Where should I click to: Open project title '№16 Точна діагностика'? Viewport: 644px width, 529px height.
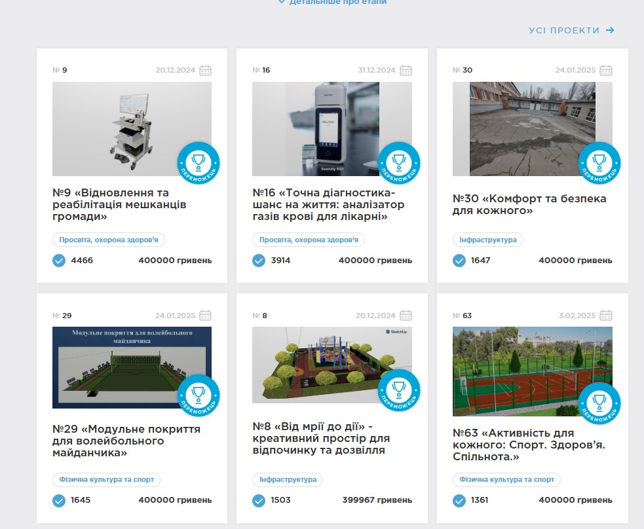328,204
